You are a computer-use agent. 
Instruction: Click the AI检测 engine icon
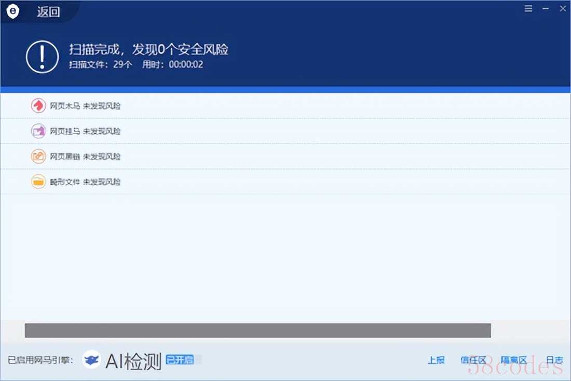point(91,360)
